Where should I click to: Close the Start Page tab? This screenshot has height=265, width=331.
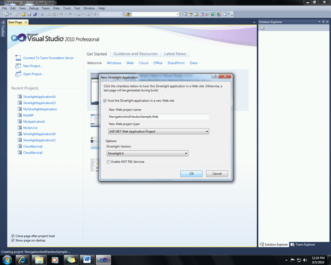coord(26,22)
